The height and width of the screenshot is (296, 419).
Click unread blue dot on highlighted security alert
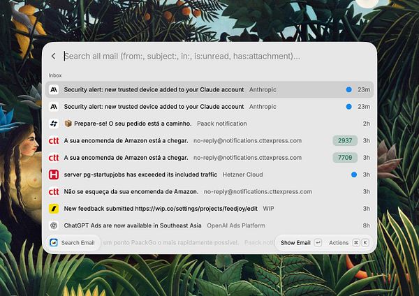pyautogui.click(x=348, y=90)
